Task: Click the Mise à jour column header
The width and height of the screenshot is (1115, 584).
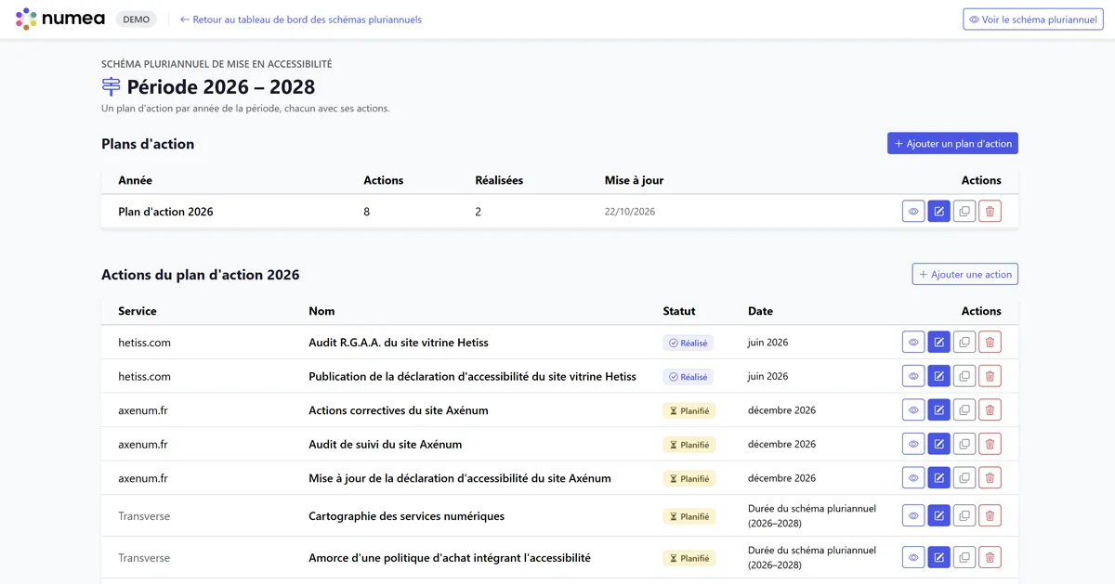Action: coord(635,180)
